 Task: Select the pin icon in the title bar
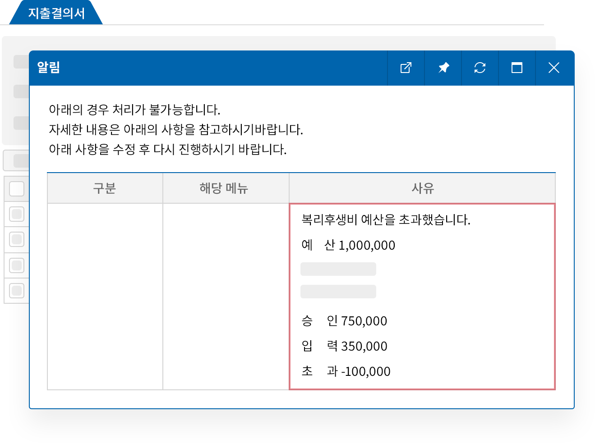(x=443, y=68)
